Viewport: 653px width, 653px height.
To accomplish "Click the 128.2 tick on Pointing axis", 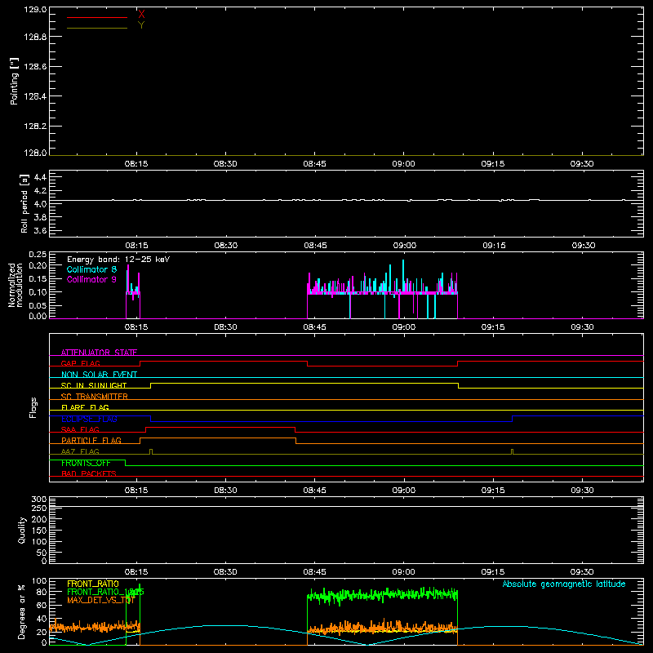I will coord(35,127).
